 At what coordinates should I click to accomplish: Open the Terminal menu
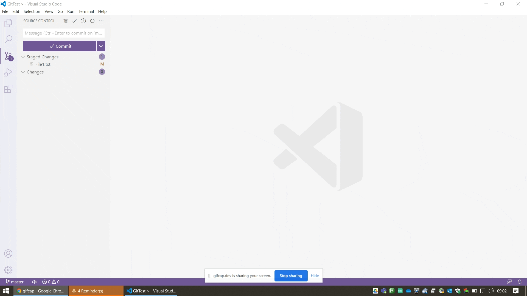86,12
